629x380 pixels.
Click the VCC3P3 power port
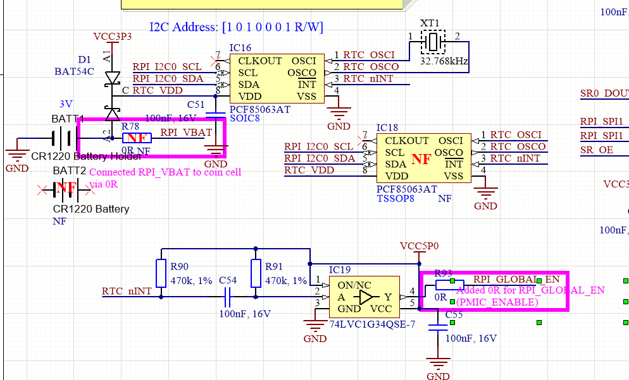tap(112, 37)
